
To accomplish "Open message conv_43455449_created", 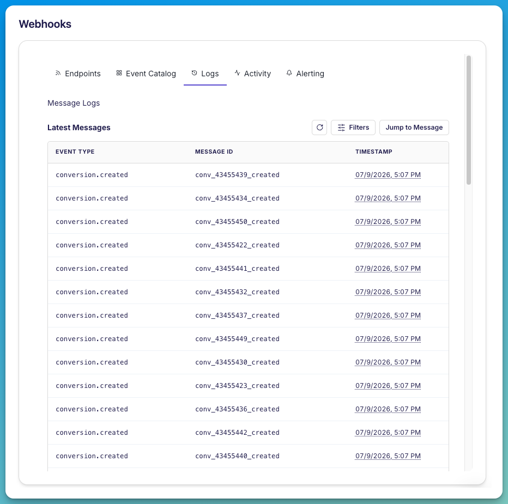I will (237, 339).
